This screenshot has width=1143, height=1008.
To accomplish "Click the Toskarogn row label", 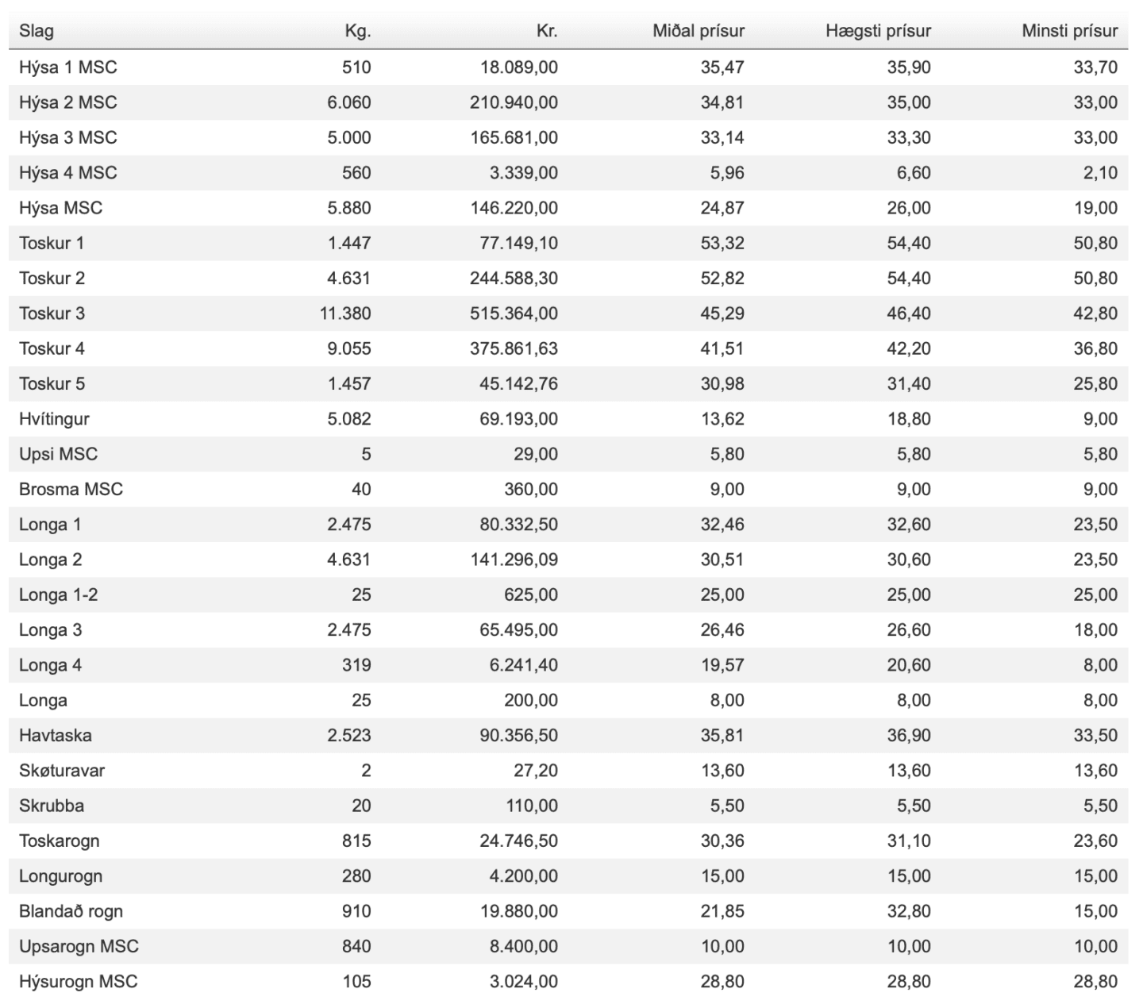I will pos(60,841).
